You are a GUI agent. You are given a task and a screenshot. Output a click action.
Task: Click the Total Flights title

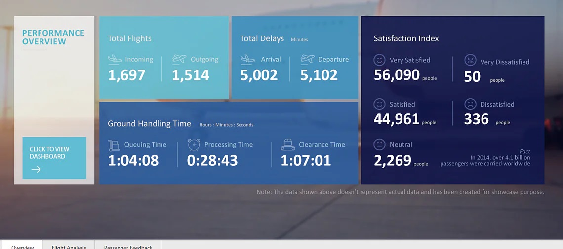[129, 38]
